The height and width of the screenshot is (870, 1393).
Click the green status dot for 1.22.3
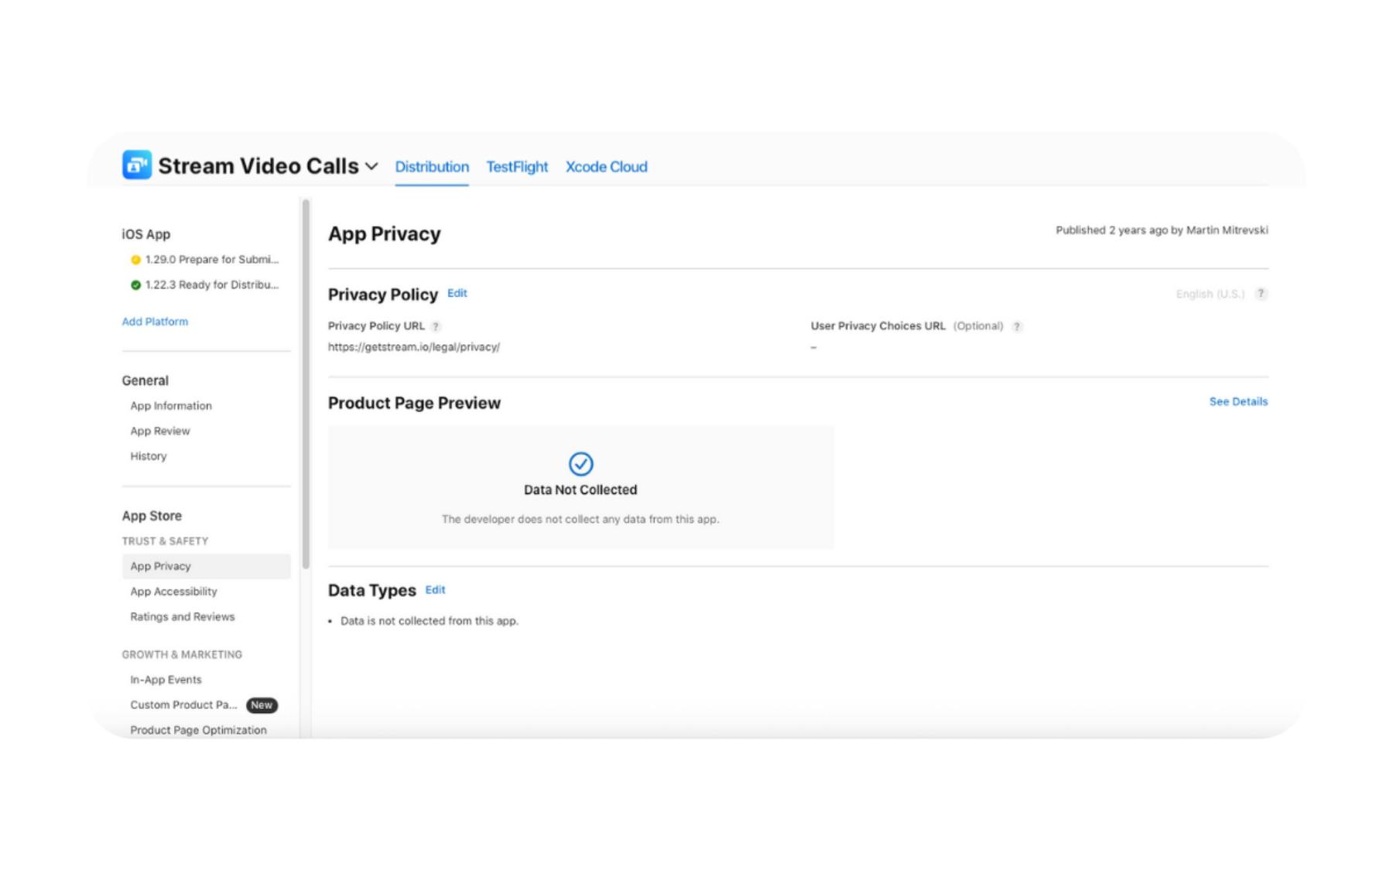click(135, 285)
